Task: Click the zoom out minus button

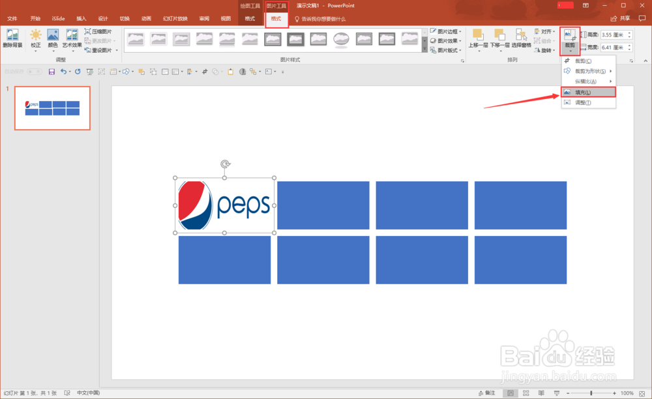Action: [568, 393]
